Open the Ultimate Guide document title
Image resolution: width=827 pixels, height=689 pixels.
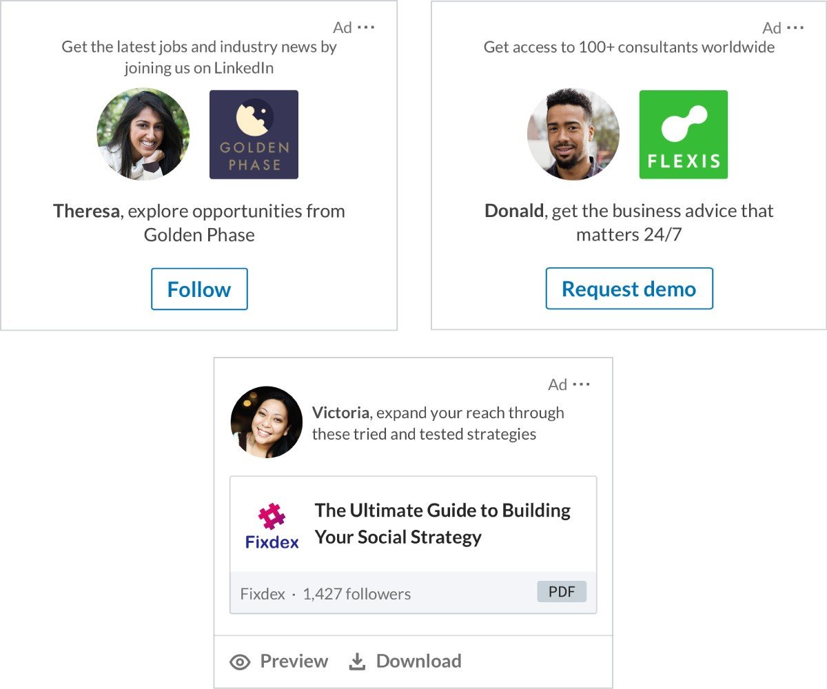tap(442, 524)
